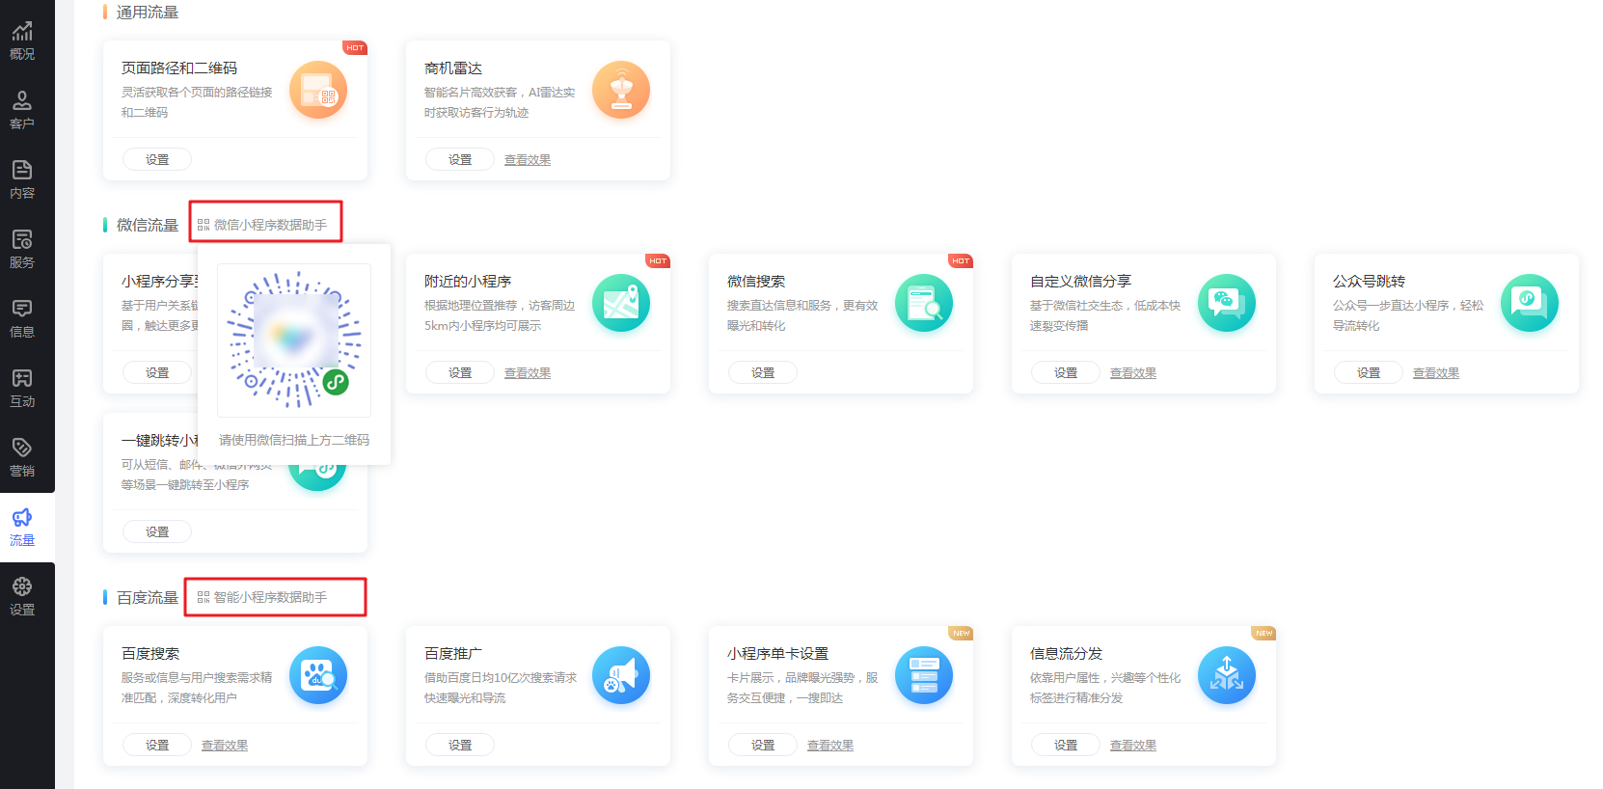
Task: Open the 微信小程序数据助手 link
Action: click(x=270, y=225)
